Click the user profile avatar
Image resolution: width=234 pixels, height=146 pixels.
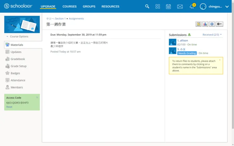203,7
